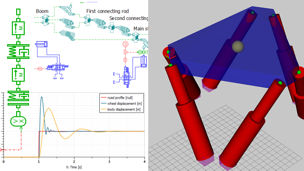The width and height of the screenshot is (304, 171).
Task: Select the green oval position source component
Action: pyautogui.click(x=18, y=122)
